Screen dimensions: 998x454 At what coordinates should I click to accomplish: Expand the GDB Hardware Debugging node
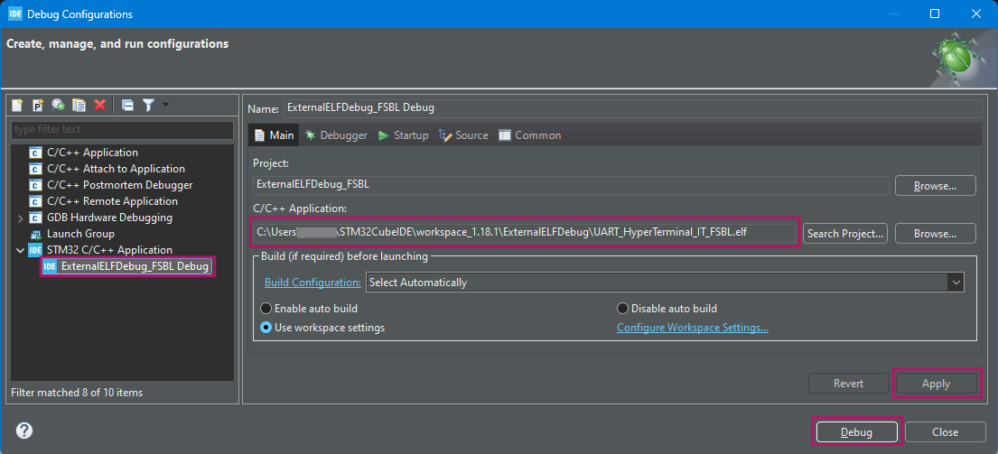[x=21, y=218]
